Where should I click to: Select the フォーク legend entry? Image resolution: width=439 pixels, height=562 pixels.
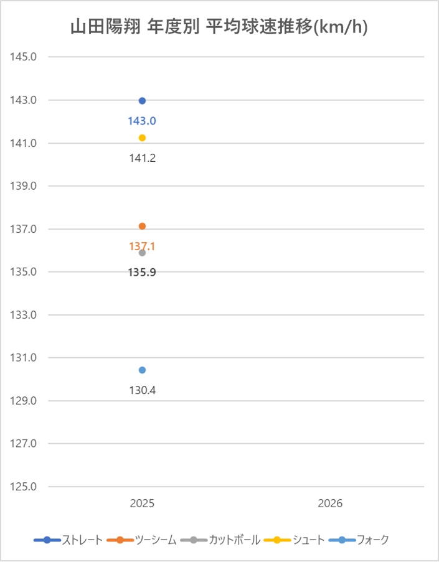[x=370, y=540]
